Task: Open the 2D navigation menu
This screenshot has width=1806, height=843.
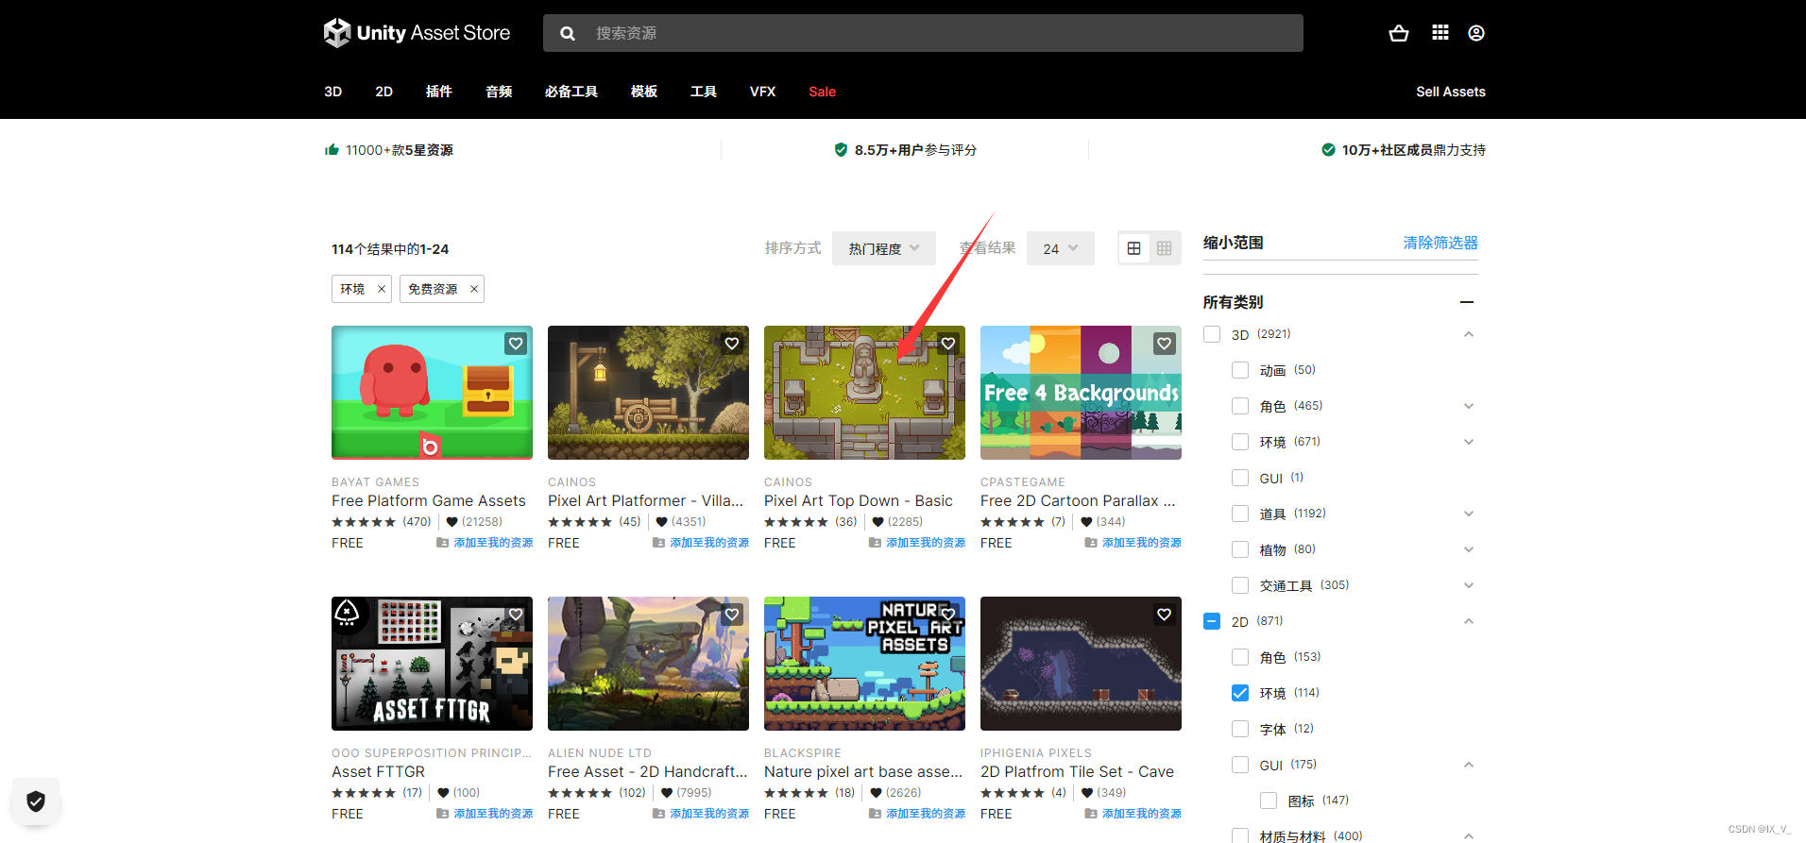Action: [383, 92]
